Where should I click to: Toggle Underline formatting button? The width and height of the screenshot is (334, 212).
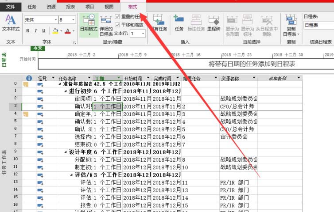point(44,31)
